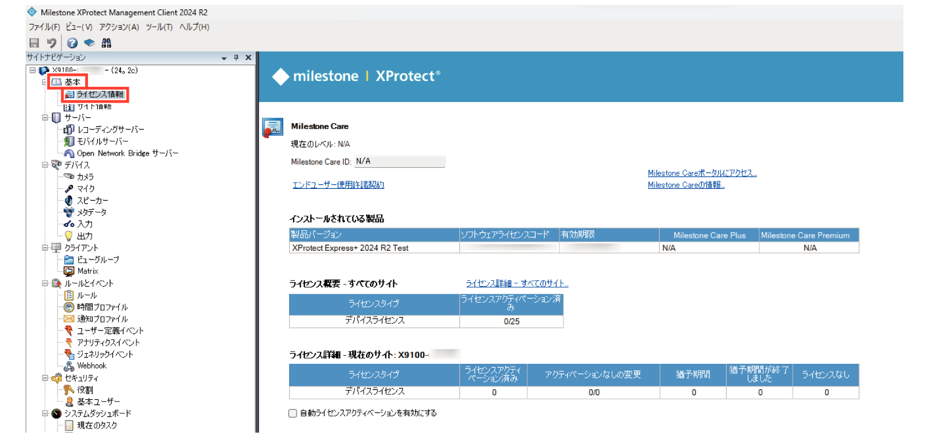
Task: Select the 時間プロファイル clock icon
Action: 69,307
